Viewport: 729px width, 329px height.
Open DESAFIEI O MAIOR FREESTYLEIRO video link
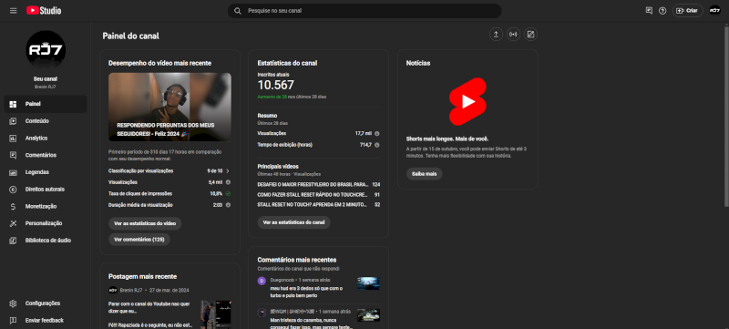tap(313, 184)
